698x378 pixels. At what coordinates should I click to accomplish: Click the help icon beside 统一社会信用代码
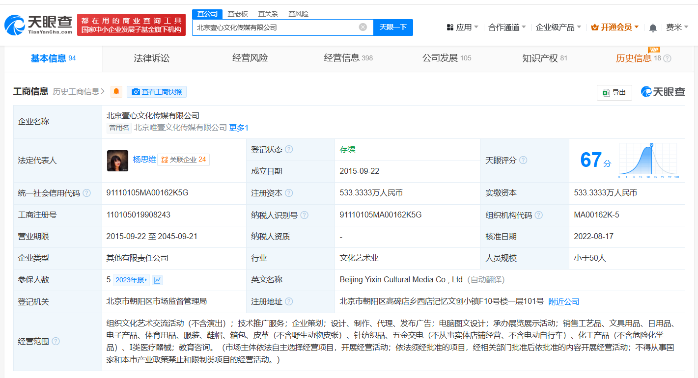pyautogui.click(x=87, y=193)
